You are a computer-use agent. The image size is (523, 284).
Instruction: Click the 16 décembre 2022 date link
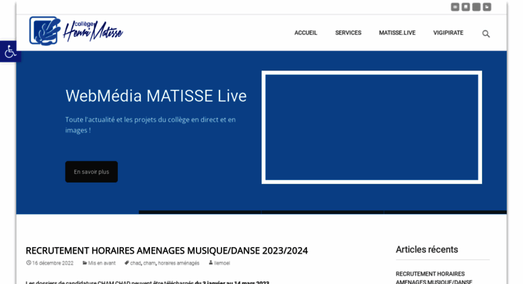tap(53, 263)
